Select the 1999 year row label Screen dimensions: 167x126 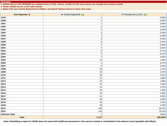coord(3,42)
